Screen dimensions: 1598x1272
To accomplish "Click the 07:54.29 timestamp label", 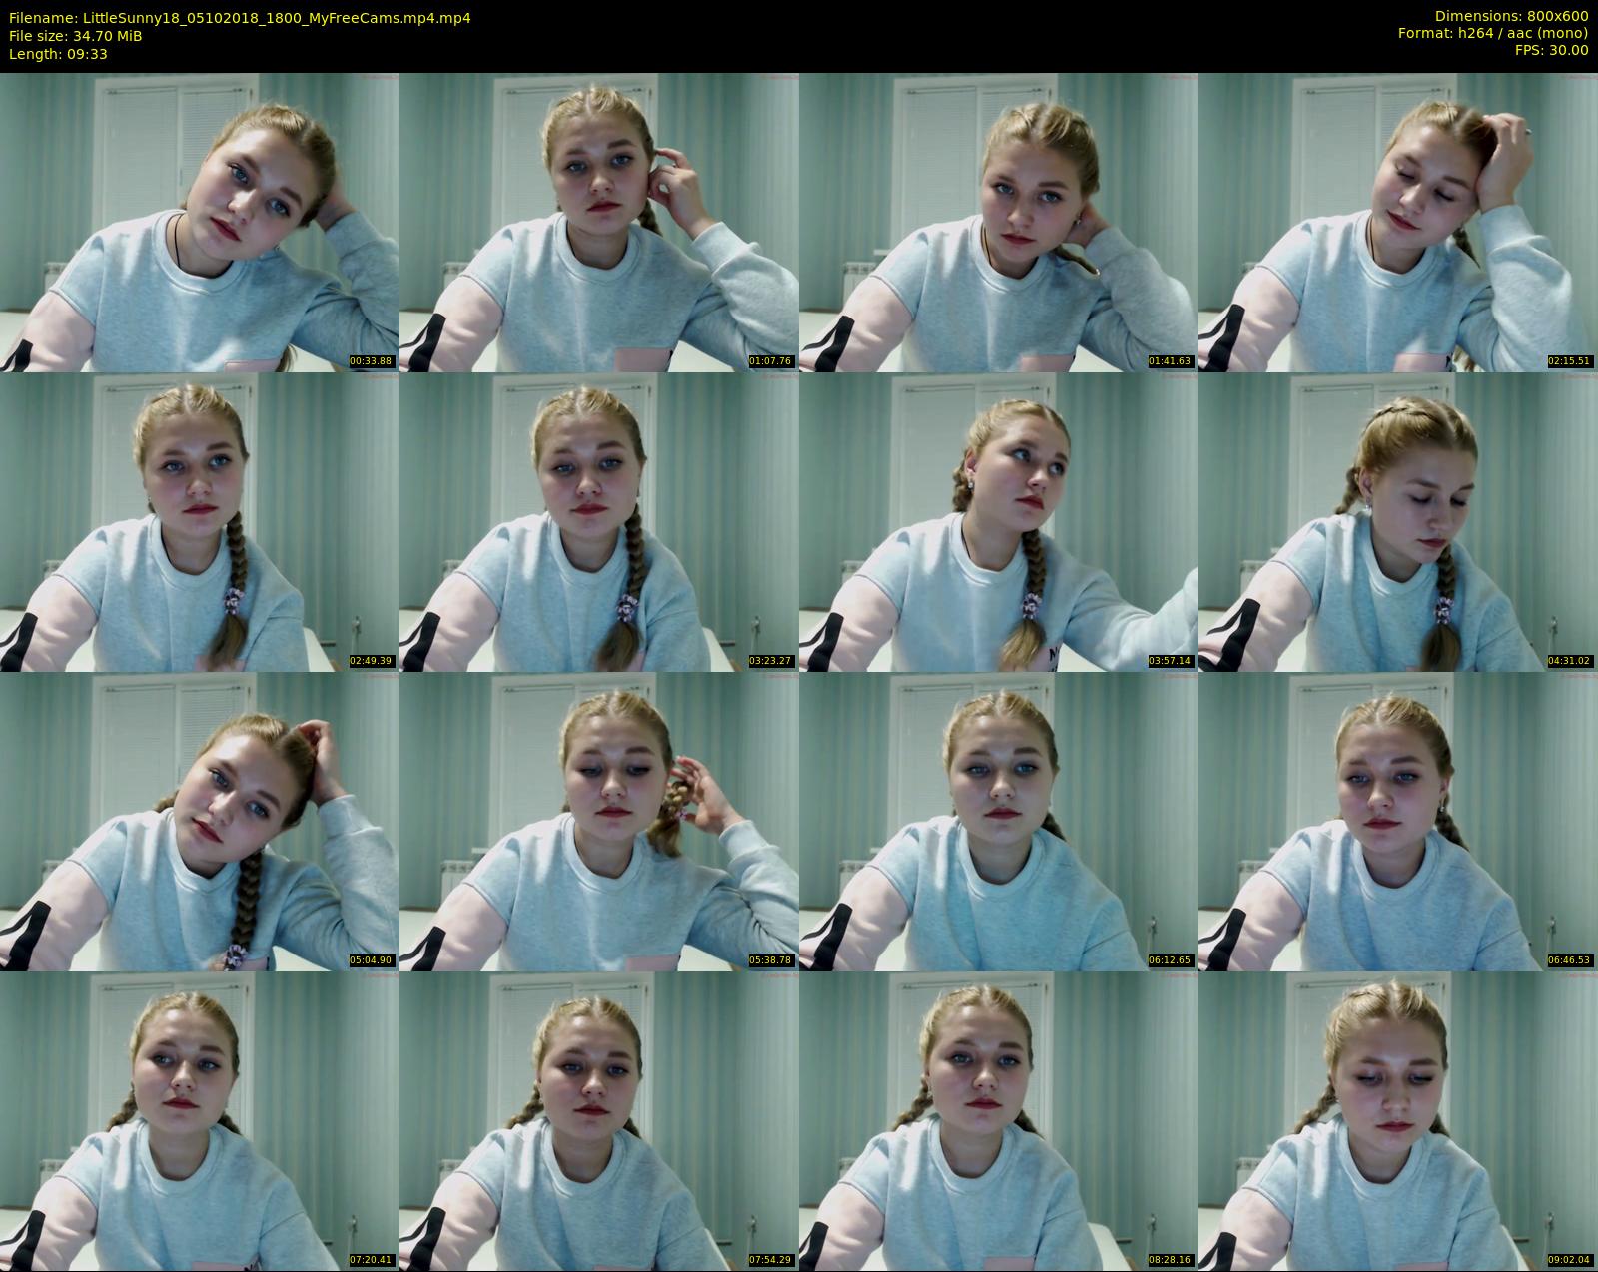I will [x=771, y=1260].
